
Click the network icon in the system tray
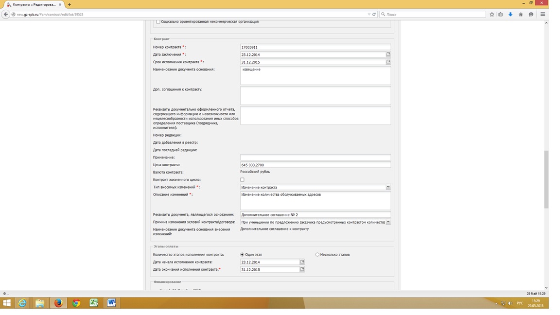click(x=503, y=303)
